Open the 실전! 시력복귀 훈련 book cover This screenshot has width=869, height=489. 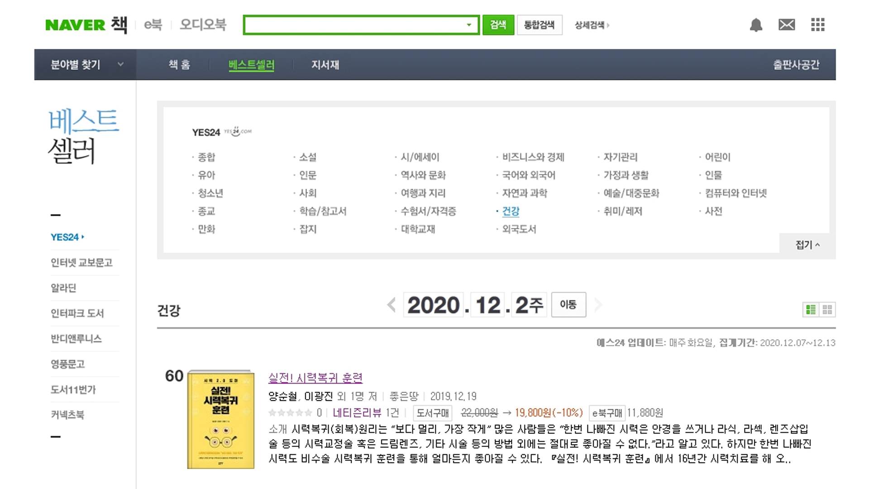pyautogui.click(x=221, y=419)
